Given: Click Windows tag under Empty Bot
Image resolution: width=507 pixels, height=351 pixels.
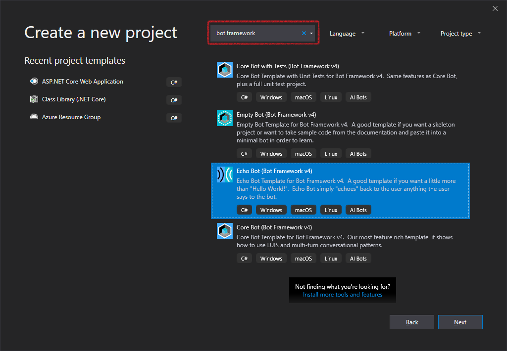Looking at the screenshot, I should tap(271, 154).
